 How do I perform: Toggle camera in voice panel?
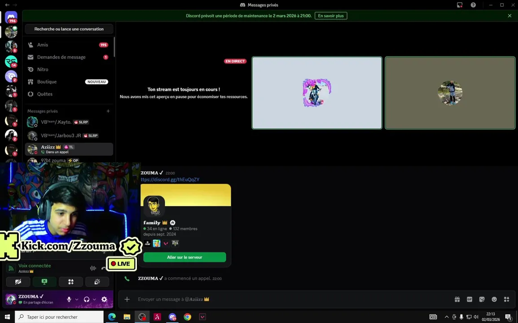tap(18, 282)
